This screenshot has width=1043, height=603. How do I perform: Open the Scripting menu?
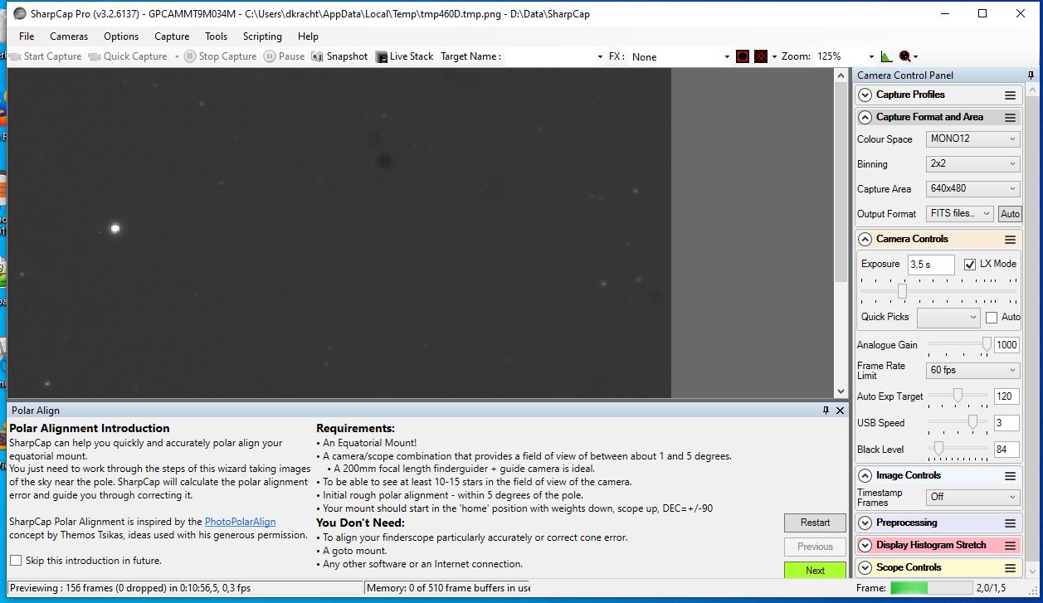262,36
